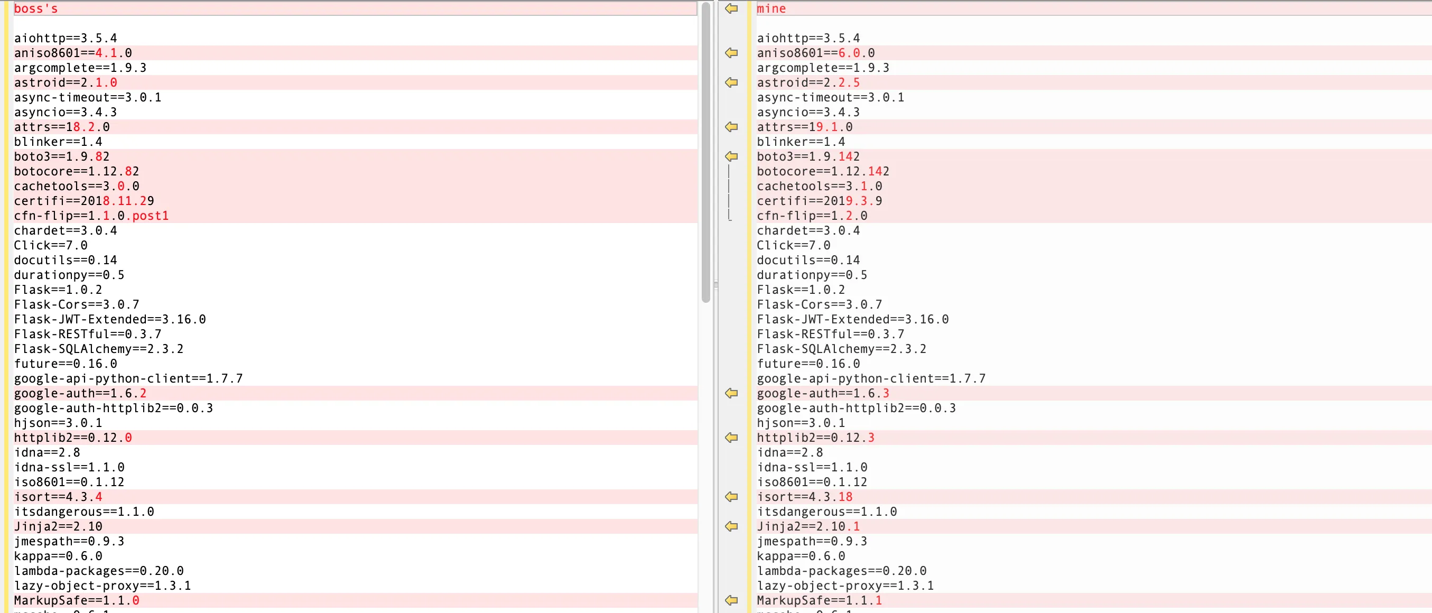The image size is (1432, 613).
Task: Click merge arrow for boto3==1.9.142 block
Action: [731, 156]
